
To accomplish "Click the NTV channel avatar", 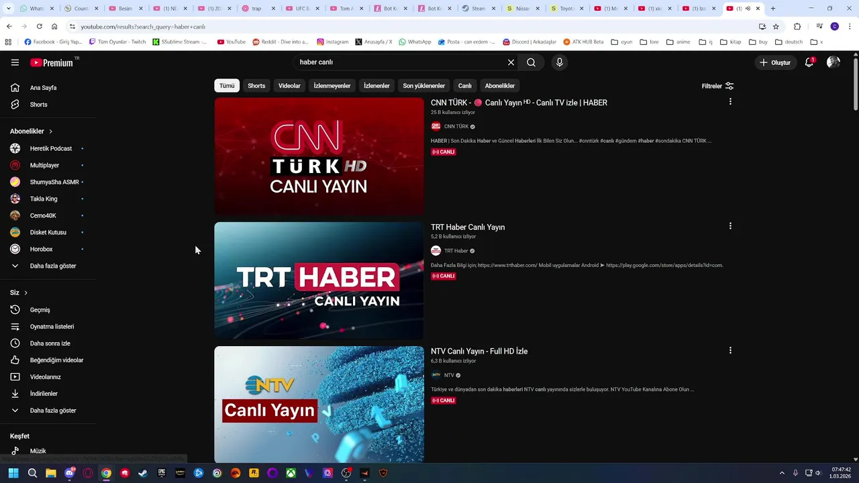I will (436, 375).
